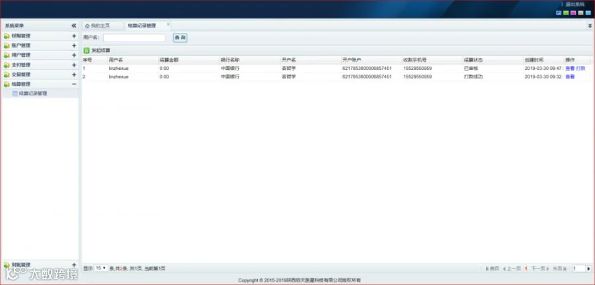The height and width of the screenshot is (285, 595).
Task: Go to the 末页 last page icon
Action: coord(565,269)
